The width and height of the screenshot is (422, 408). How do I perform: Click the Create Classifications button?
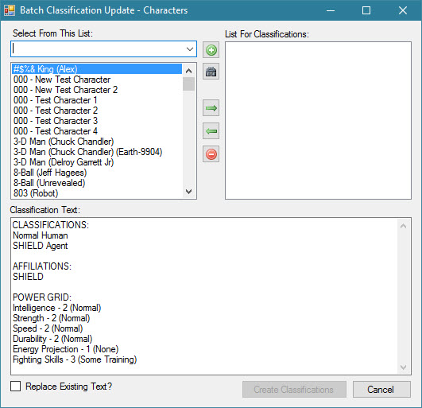(x=294, y=390)
